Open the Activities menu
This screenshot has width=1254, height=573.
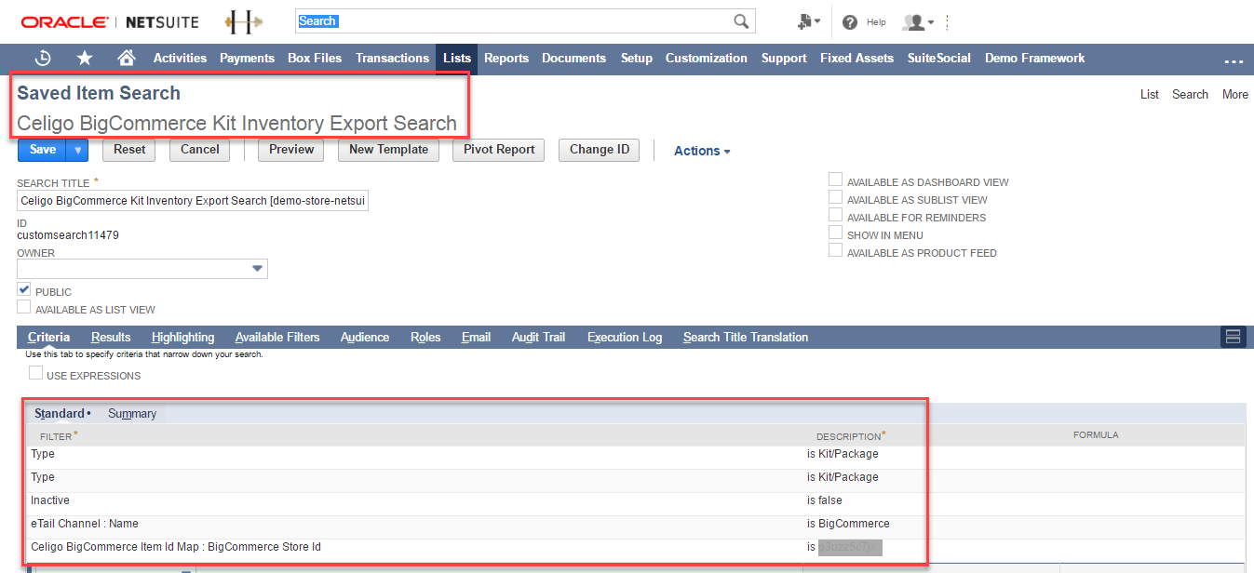tap(180, 58)
